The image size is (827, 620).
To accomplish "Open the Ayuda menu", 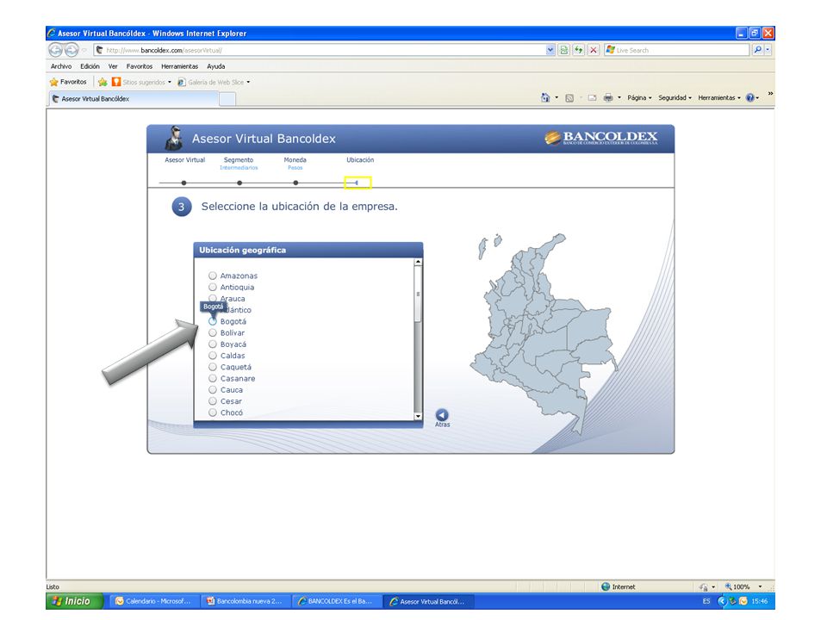I will (215, 66).
